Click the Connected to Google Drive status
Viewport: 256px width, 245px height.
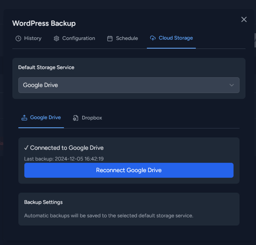tap(64, 148)
